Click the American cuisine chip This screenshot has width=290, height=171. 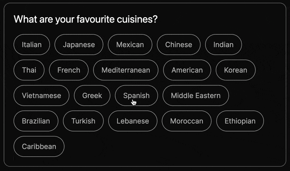coord(187,70)
